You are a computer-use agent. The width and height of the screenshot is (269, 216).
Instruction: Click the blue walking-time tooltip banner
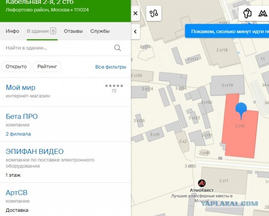coord(227,31)
